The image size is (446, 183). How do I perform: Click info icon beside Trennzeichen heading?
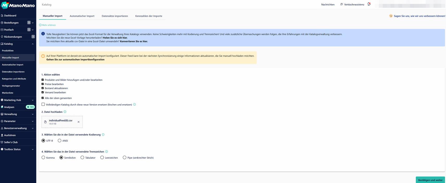point(106,152)
